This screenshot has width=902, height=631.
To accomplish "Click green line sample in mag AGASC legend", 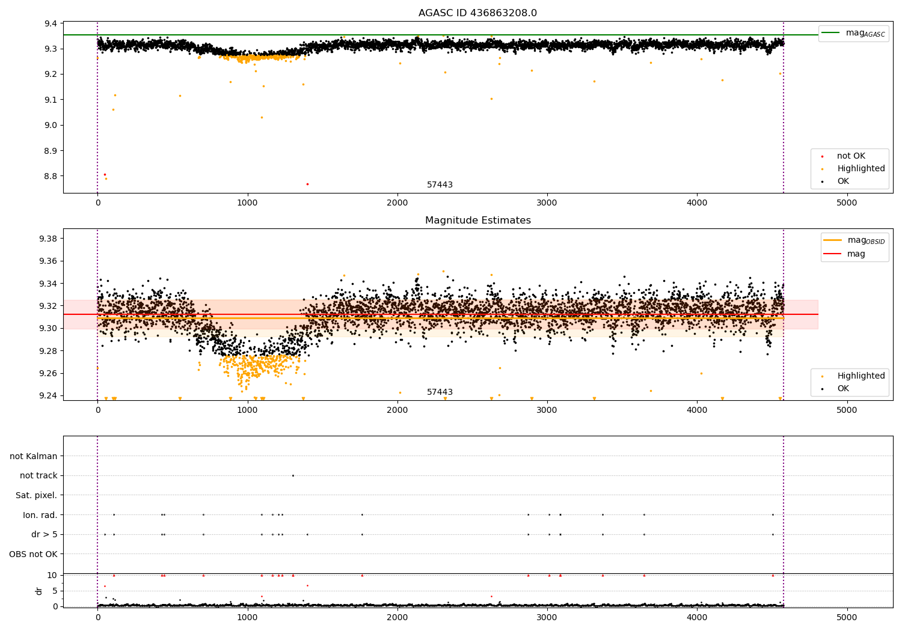I will (831, 33).
